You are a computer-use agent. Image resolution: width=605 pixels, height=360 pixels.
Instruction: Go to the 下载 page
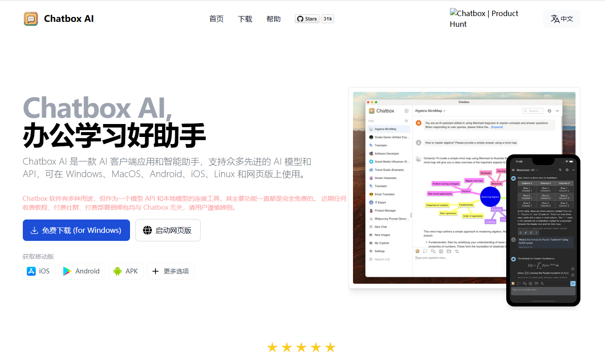245,19
